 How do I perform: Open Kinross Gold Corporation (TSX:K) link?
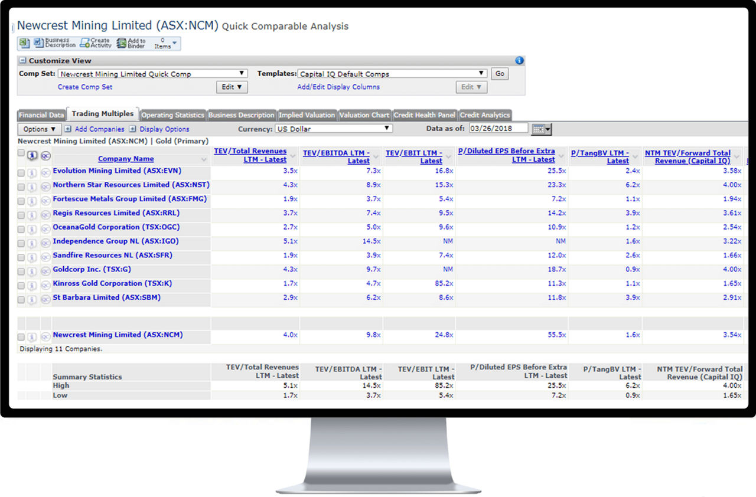click(112, 283)
